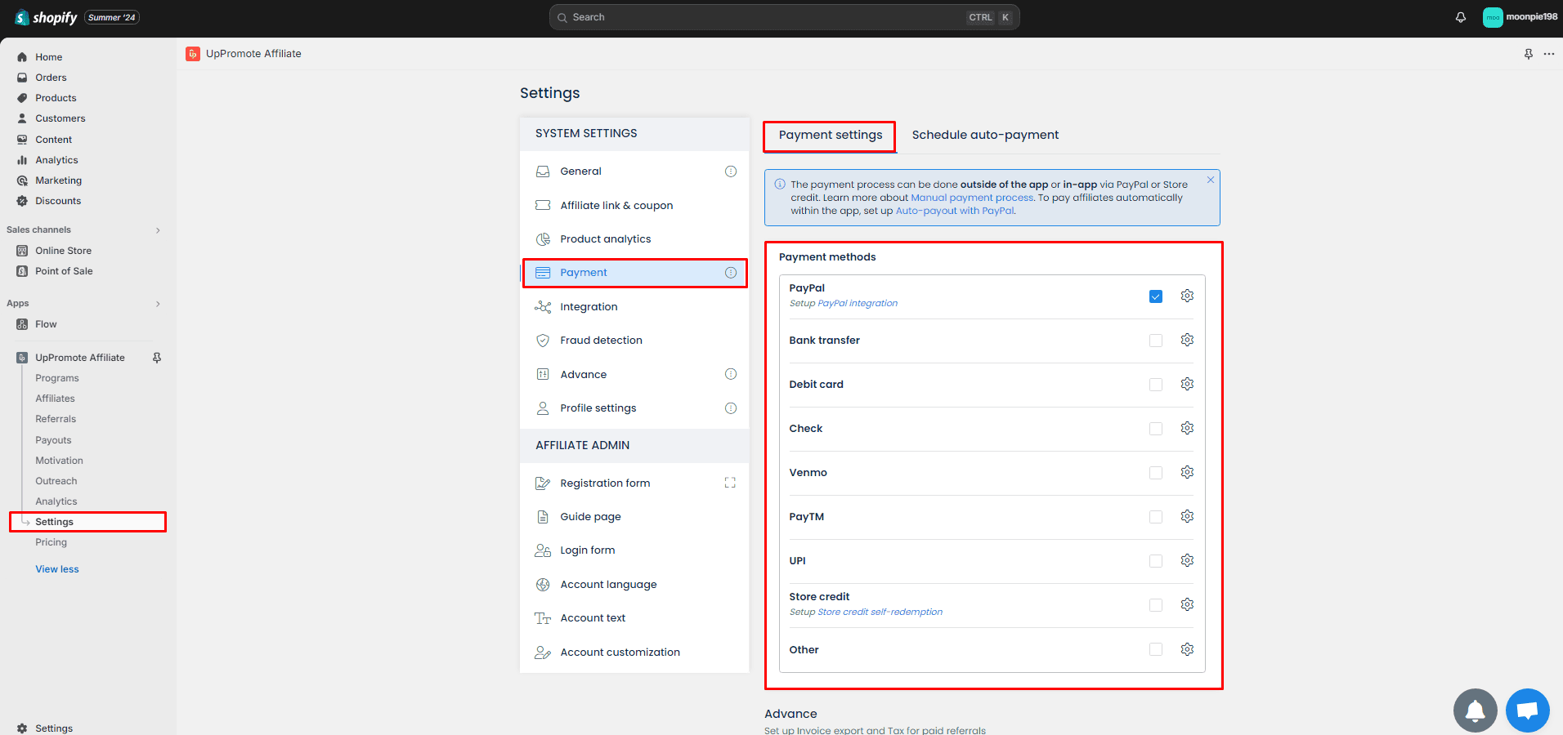Open PayPal integration setup link
Viewport: 1563px width, 735px height.
point(858,303)
